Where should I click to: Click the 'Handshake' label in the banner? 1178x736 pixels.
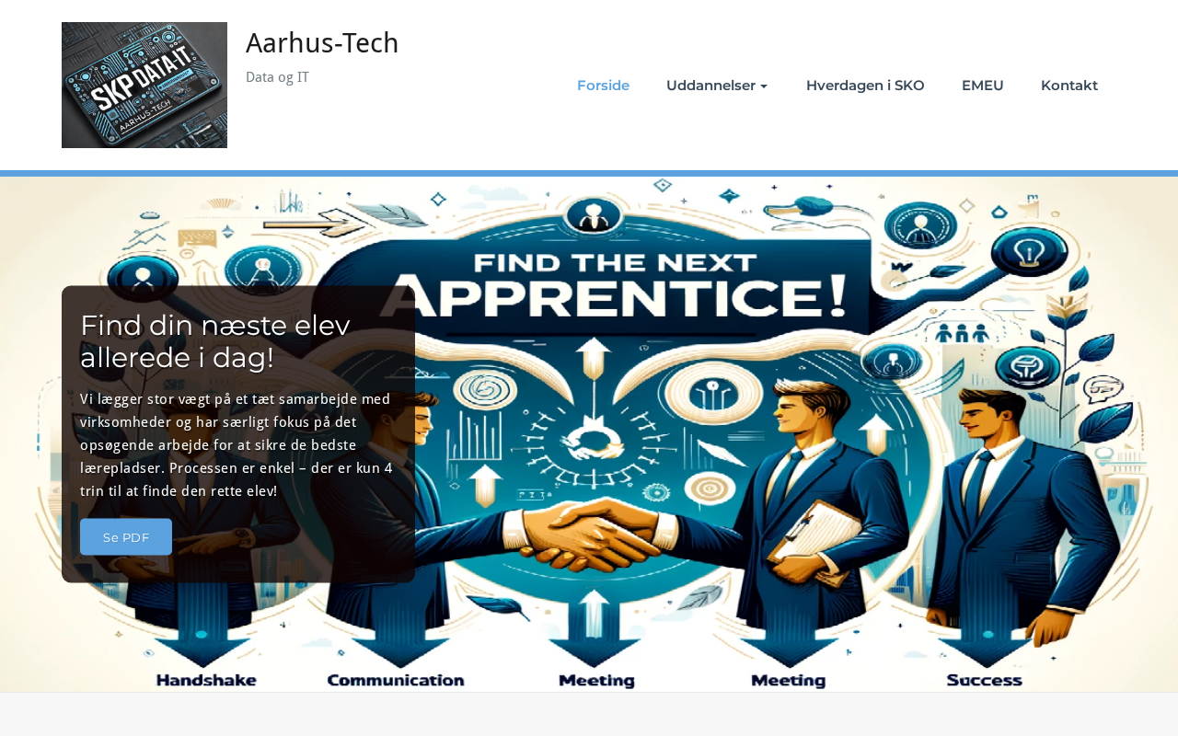(x=206, y=681)
